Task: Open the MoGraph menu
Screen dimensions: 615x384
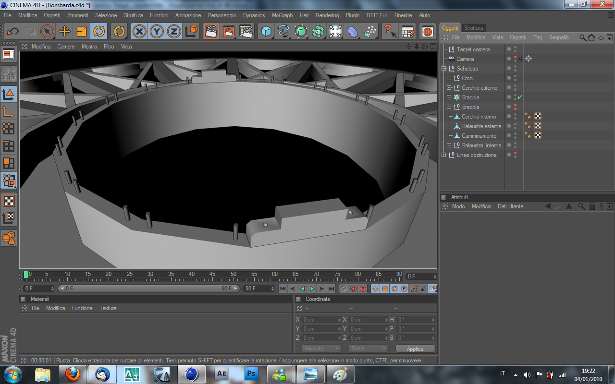Action: 282,15
